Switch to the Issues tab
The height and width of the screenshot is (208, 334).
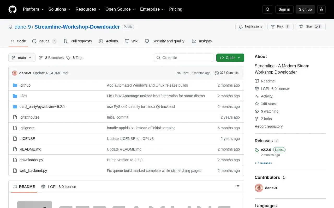[x=44, y=41]
